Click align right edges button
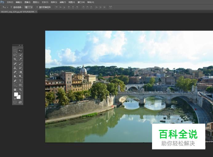 click(77, 7)
